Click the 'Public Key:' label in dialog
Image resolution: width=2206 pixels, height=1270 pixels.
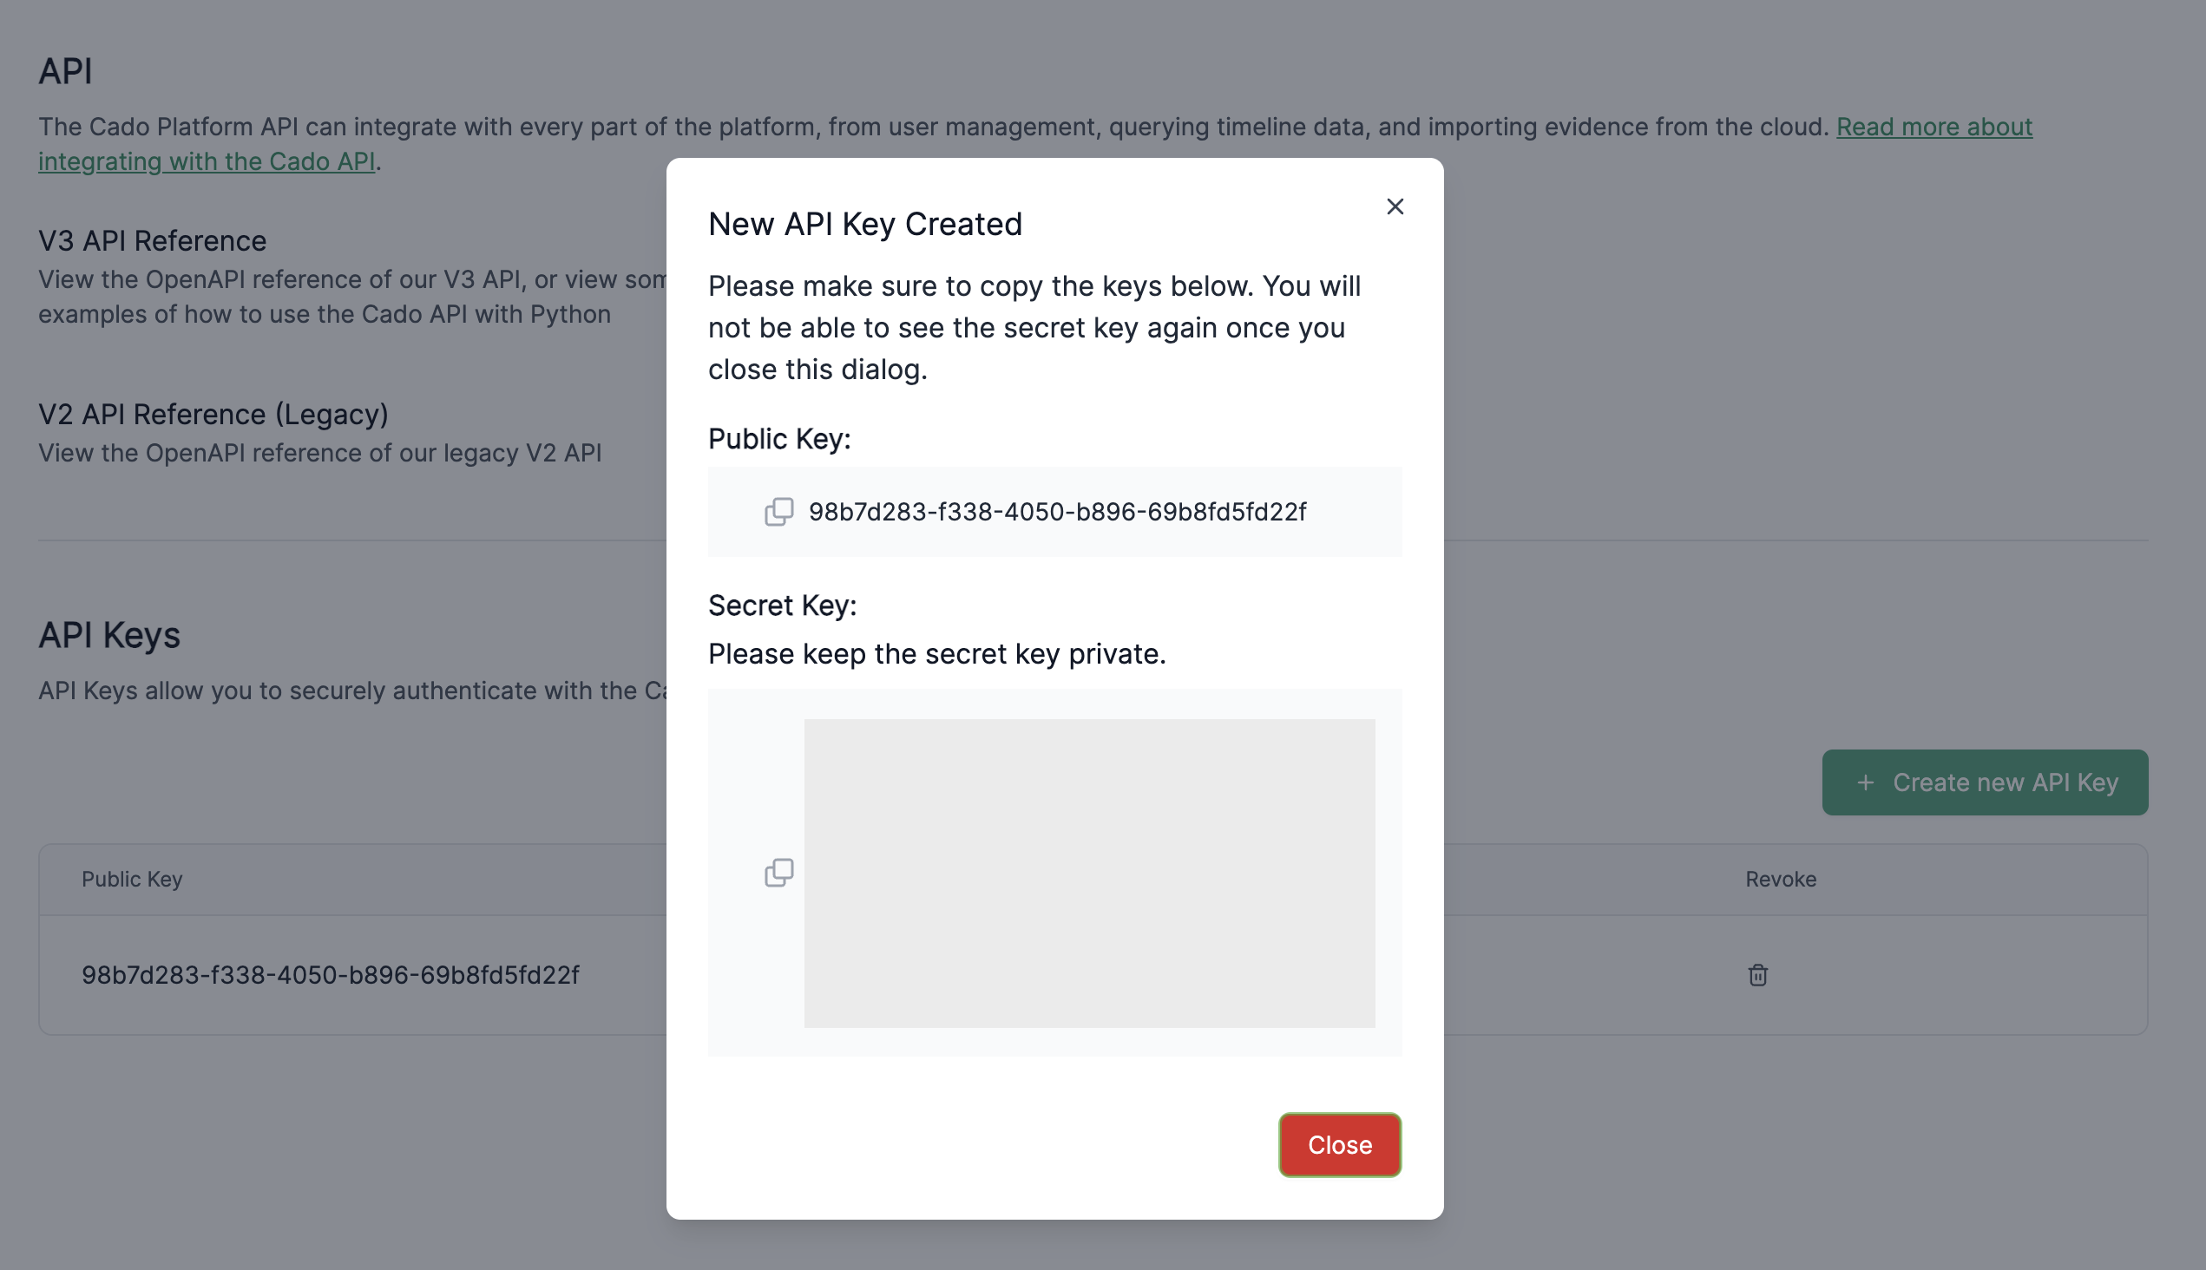pyautogui.click(x=778, y=438)
